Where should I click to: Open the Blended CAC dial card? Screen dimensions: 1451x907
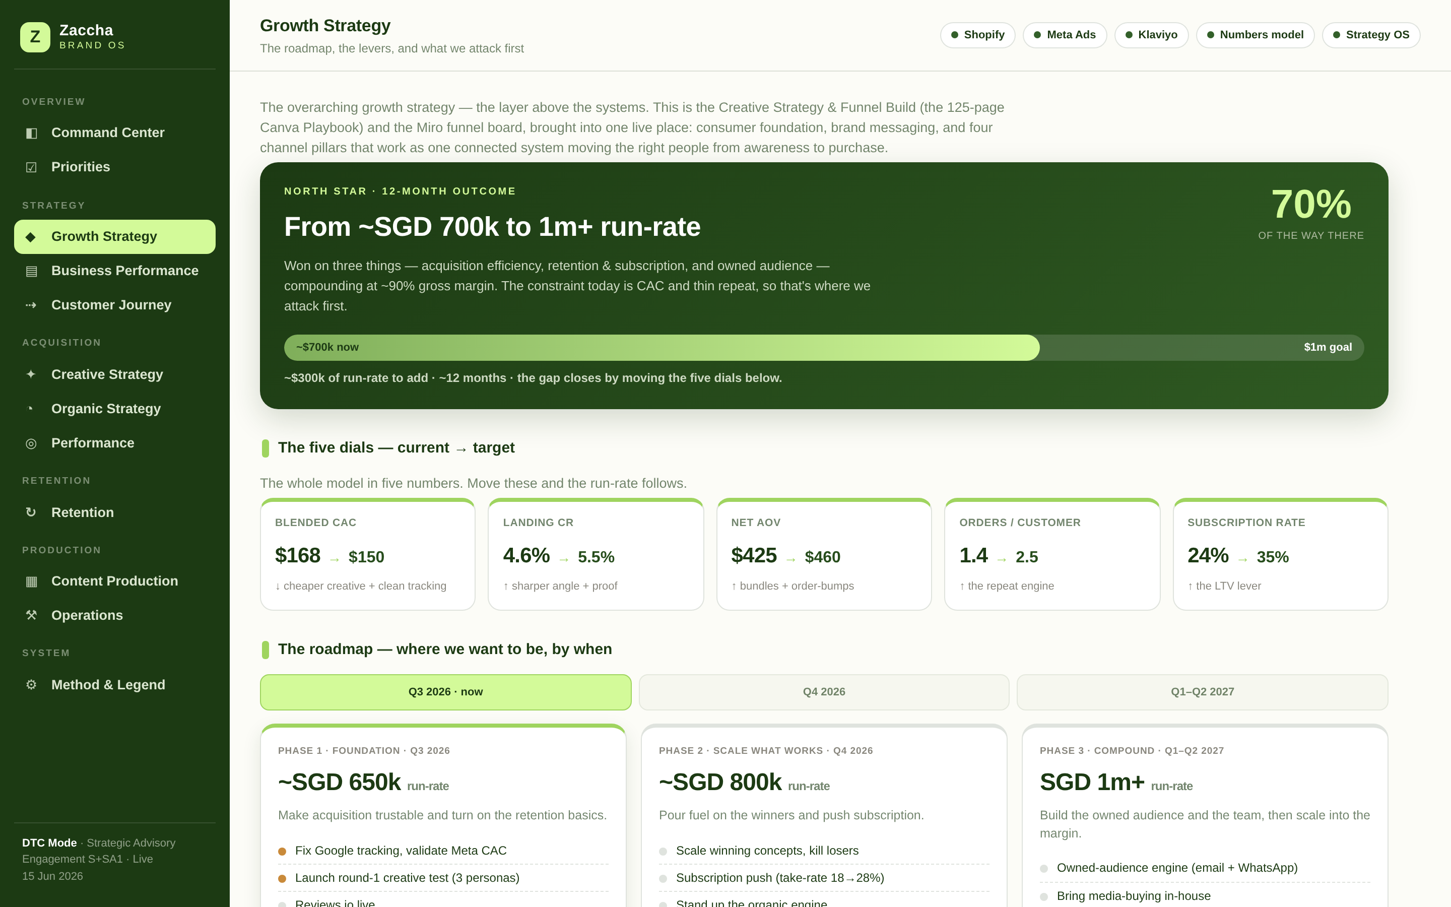(368, 554)
